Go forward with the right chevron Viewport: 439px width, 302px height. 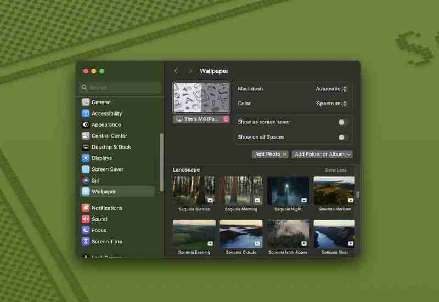tap(190, 71)
